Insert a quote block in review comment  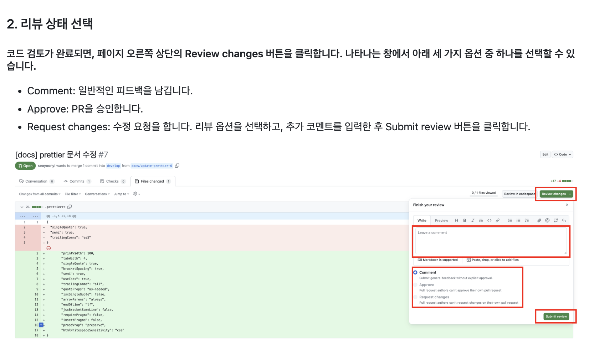[481, 221]
